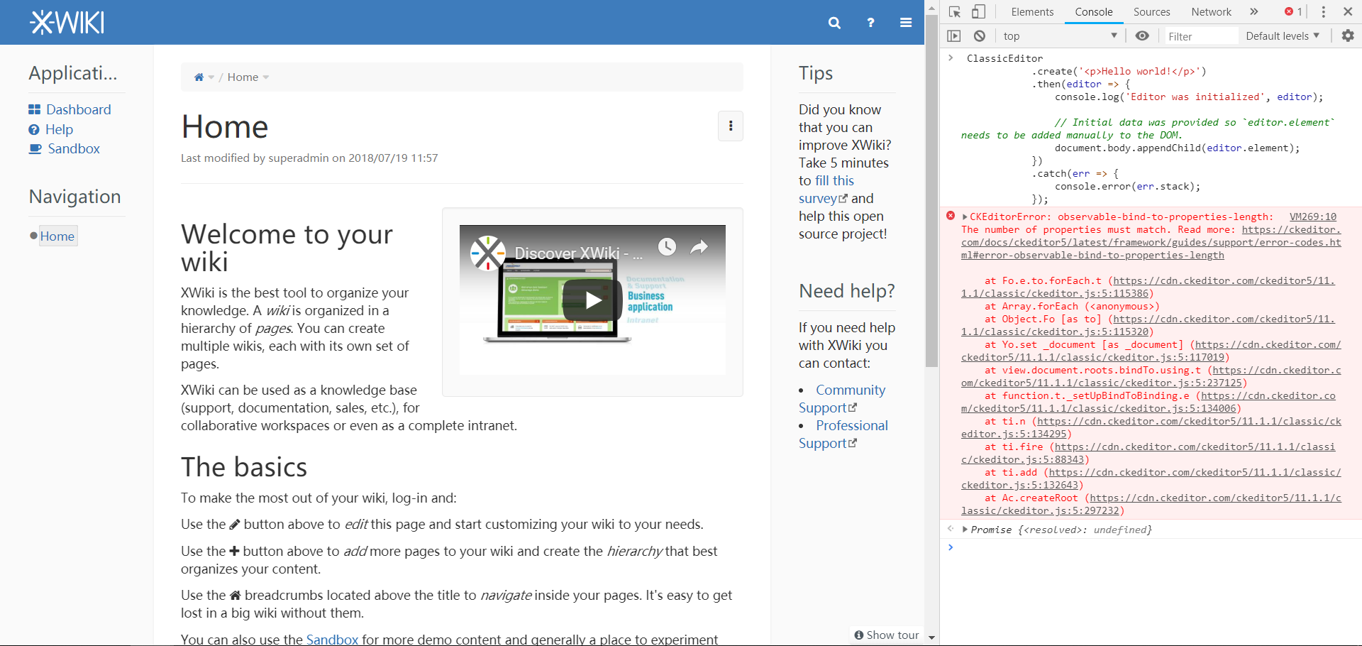Click the video Share arrow icon
Screen dimensions: 1362x646
699,246
